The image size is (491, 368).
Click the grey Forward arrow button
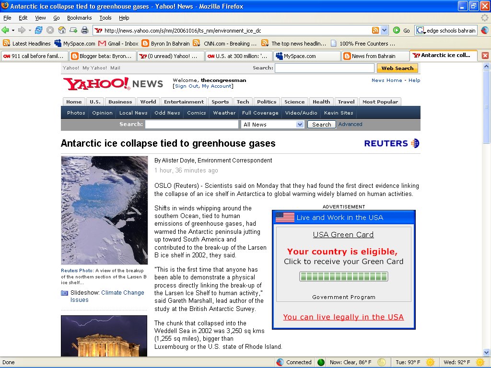click(x=22, y=30)
